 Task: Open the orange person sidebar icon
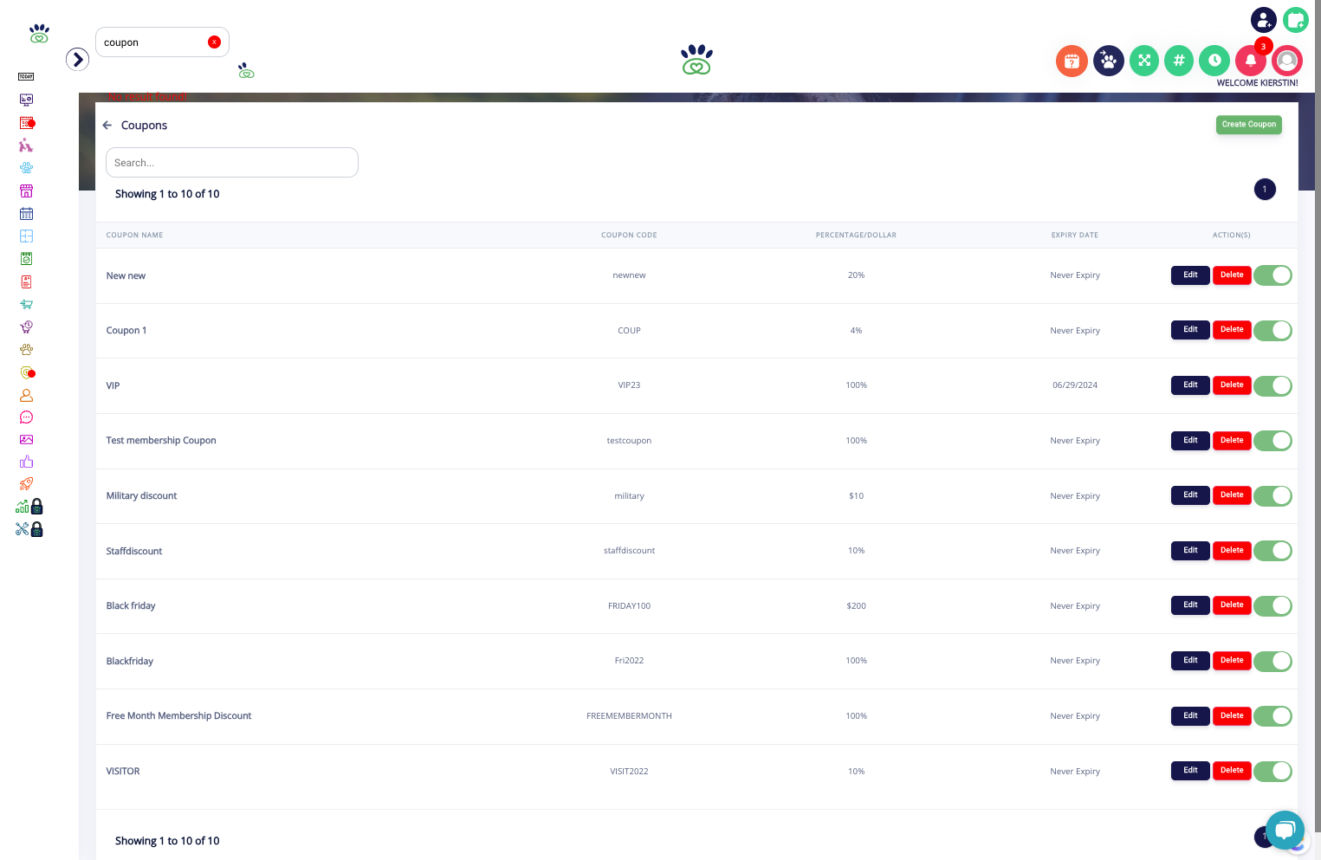26,395
